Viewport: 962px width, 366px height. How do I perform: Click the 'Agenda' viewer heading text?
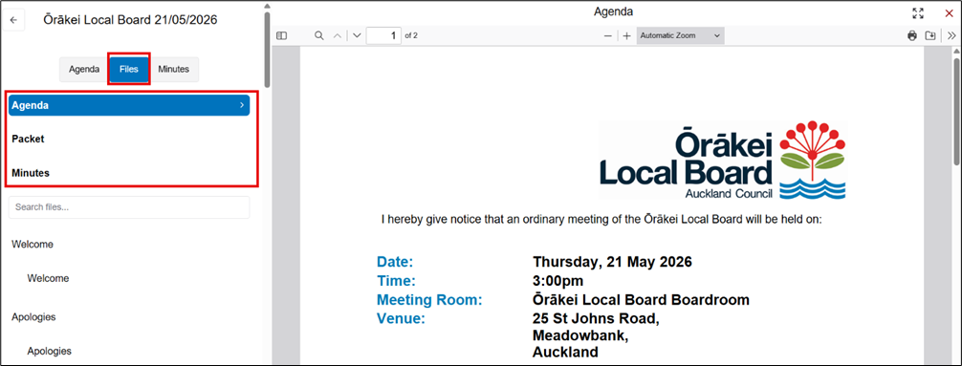[614, 11]
